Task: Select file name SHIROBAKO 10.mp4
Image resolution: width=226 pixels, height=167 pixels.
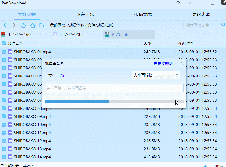Action: click(32, 125)
